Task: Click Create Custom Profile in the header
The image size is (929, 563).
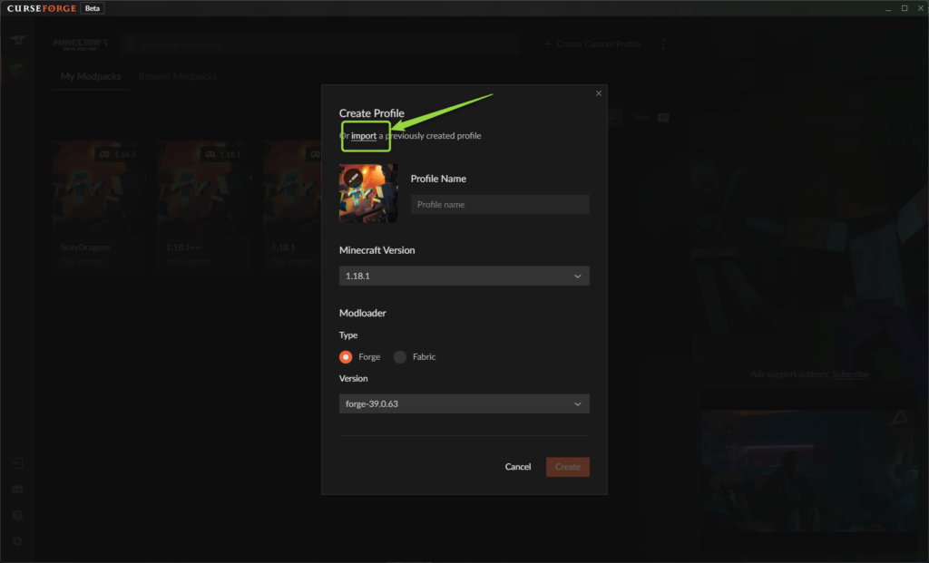Action: [x=592, y=44]
